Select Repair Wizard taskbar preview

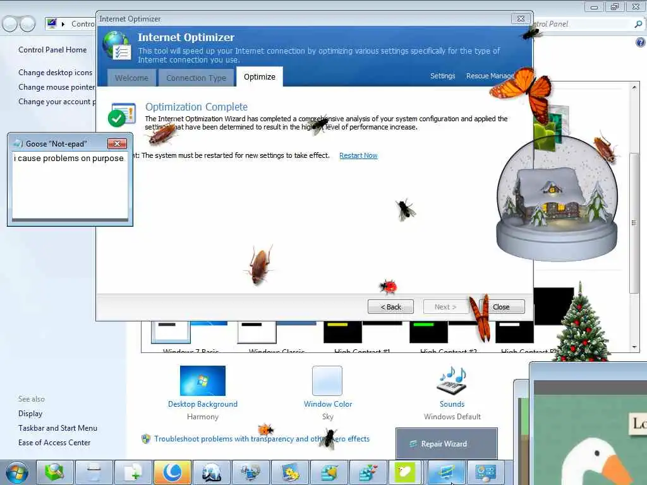tap(447, 443)
